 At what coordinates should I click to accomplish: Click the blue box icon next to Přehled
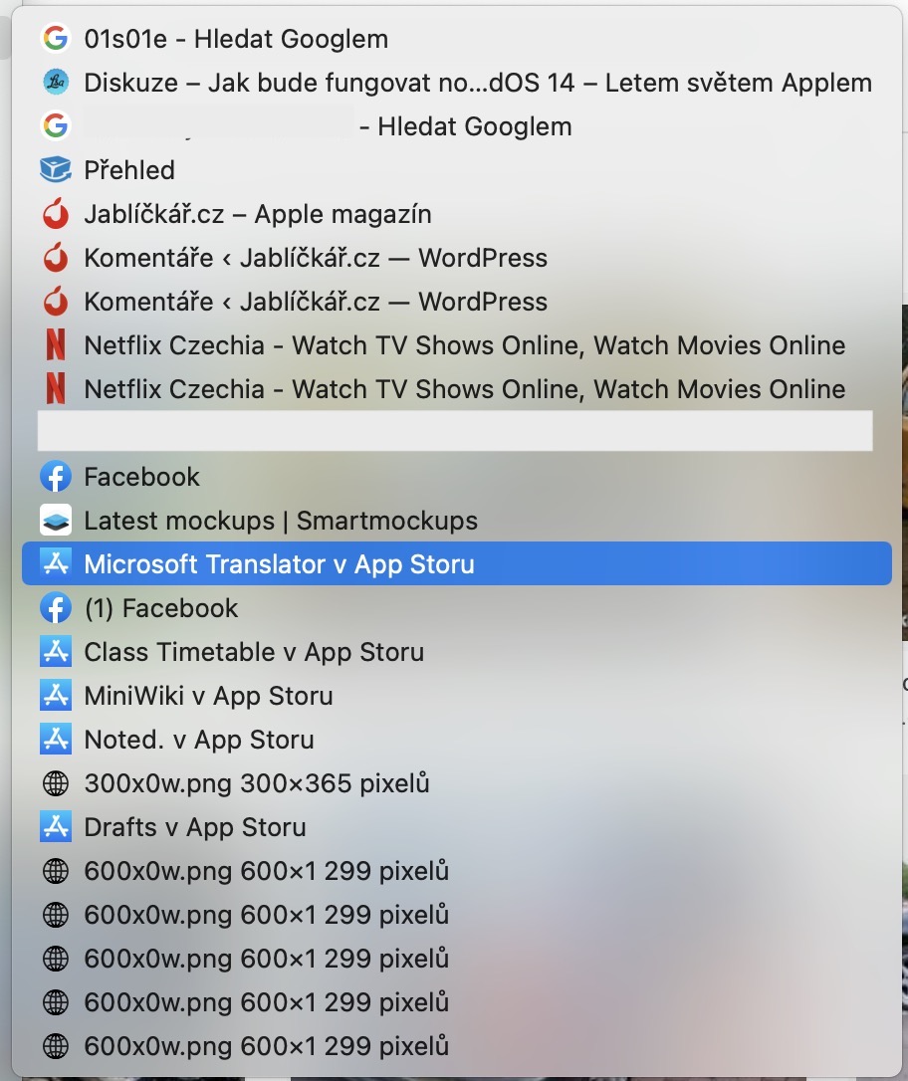pyautogui.click(x=56, y=169)
